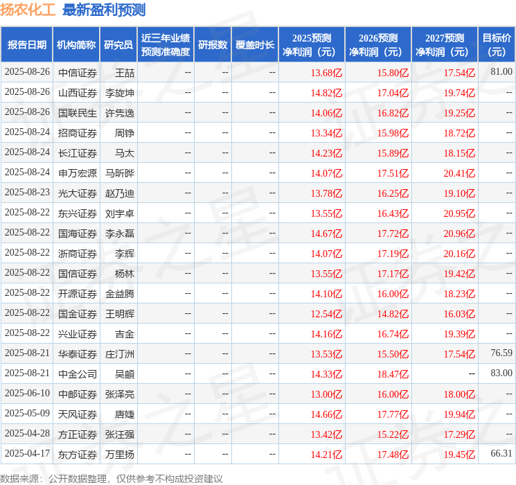This screenshot has width=516, height=485.
Task: Click the 2025 forecast 14.10亿
Action: (326, 294)
